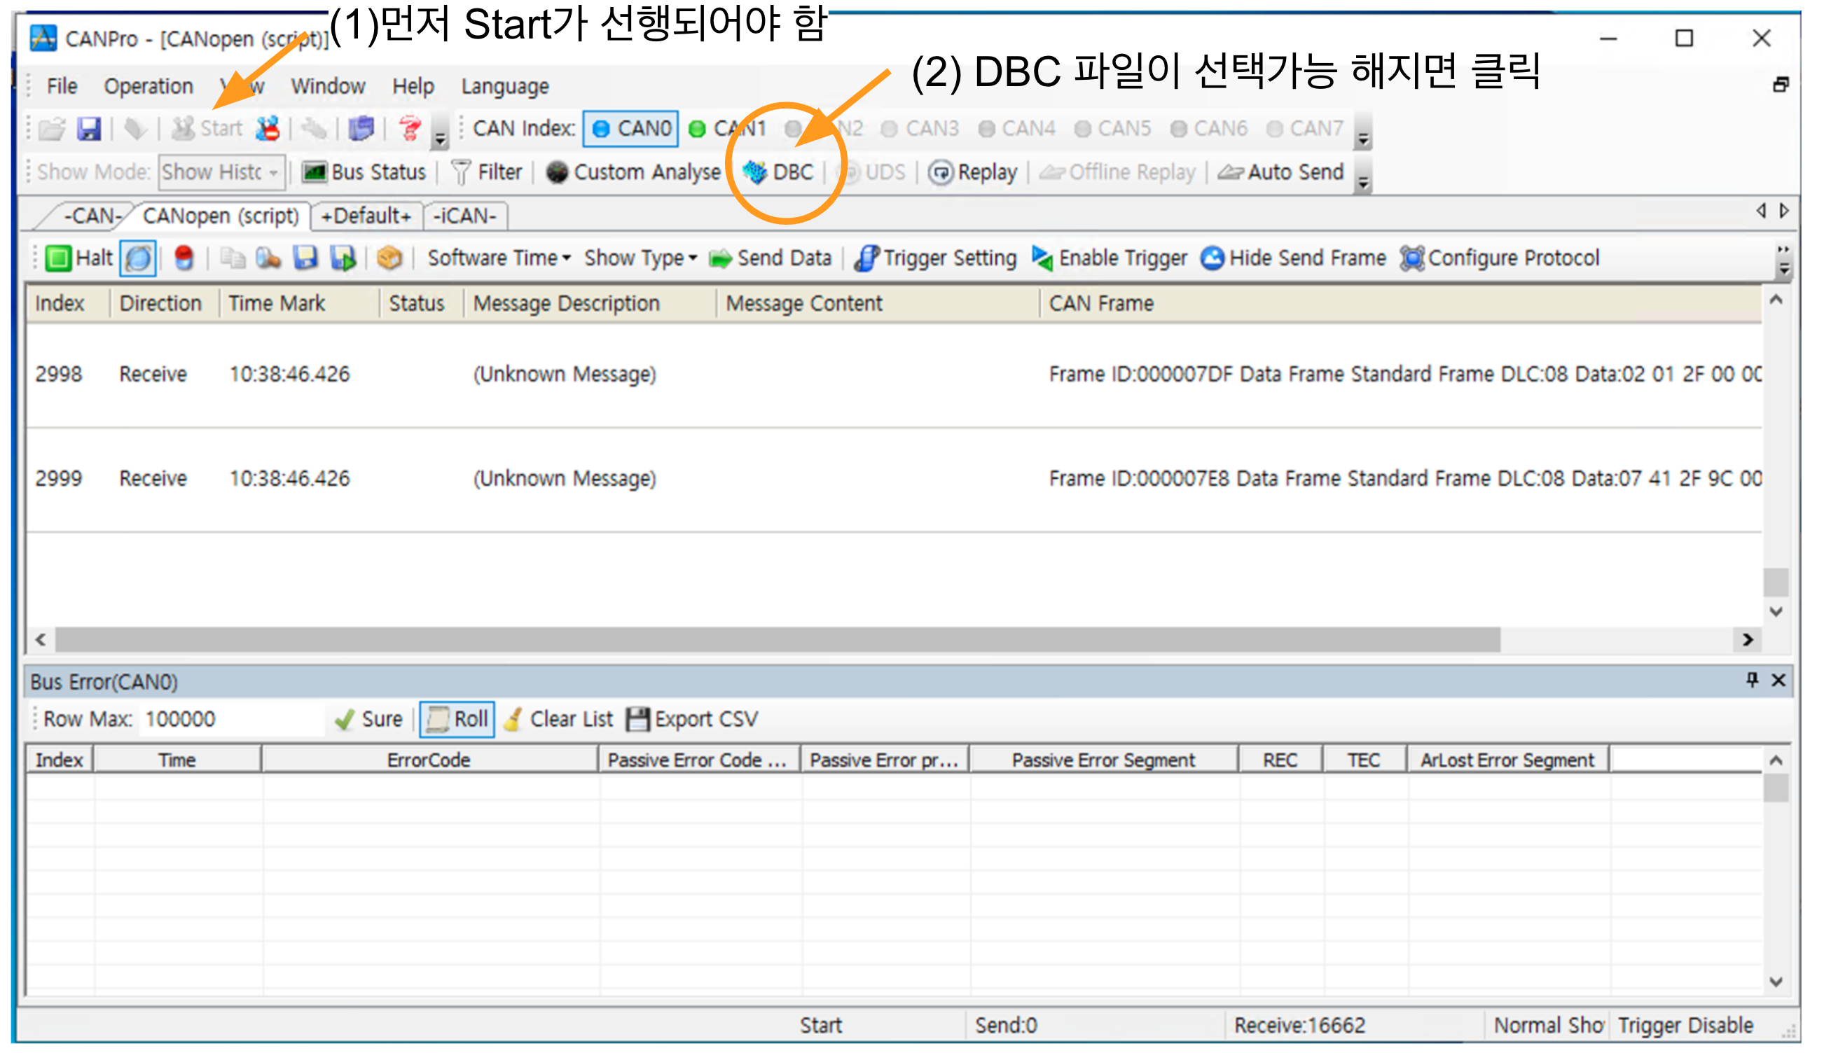Select CAN0 channel index
The height and width of the screenshot is (1053, 1824).
coord(631,129)
